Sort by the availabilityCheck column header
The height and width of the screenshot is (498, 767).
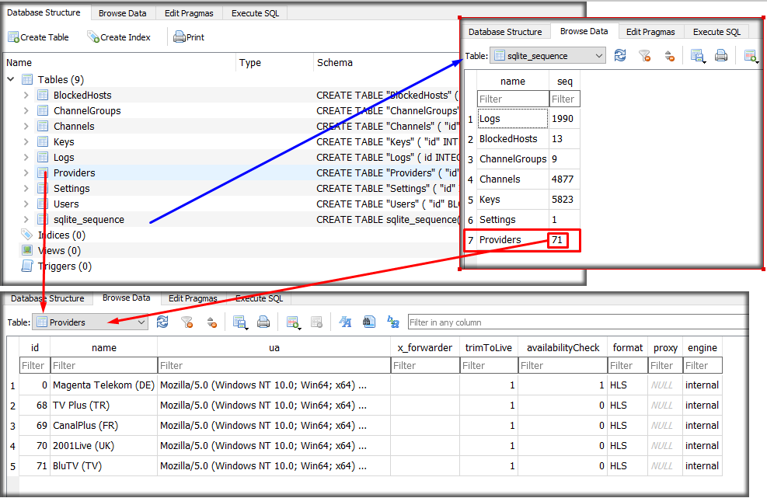click(x=563, y=348)
